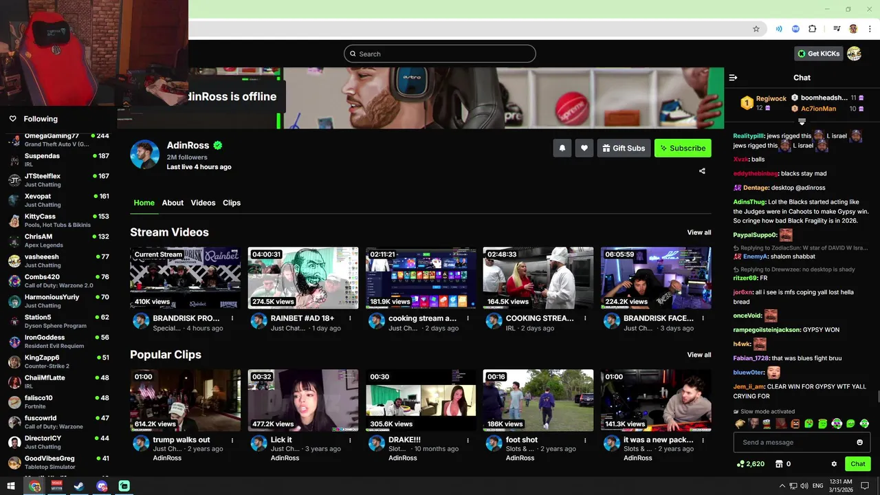
Task: Open the shop icon showing 0
Action: (x=782, y=464)
